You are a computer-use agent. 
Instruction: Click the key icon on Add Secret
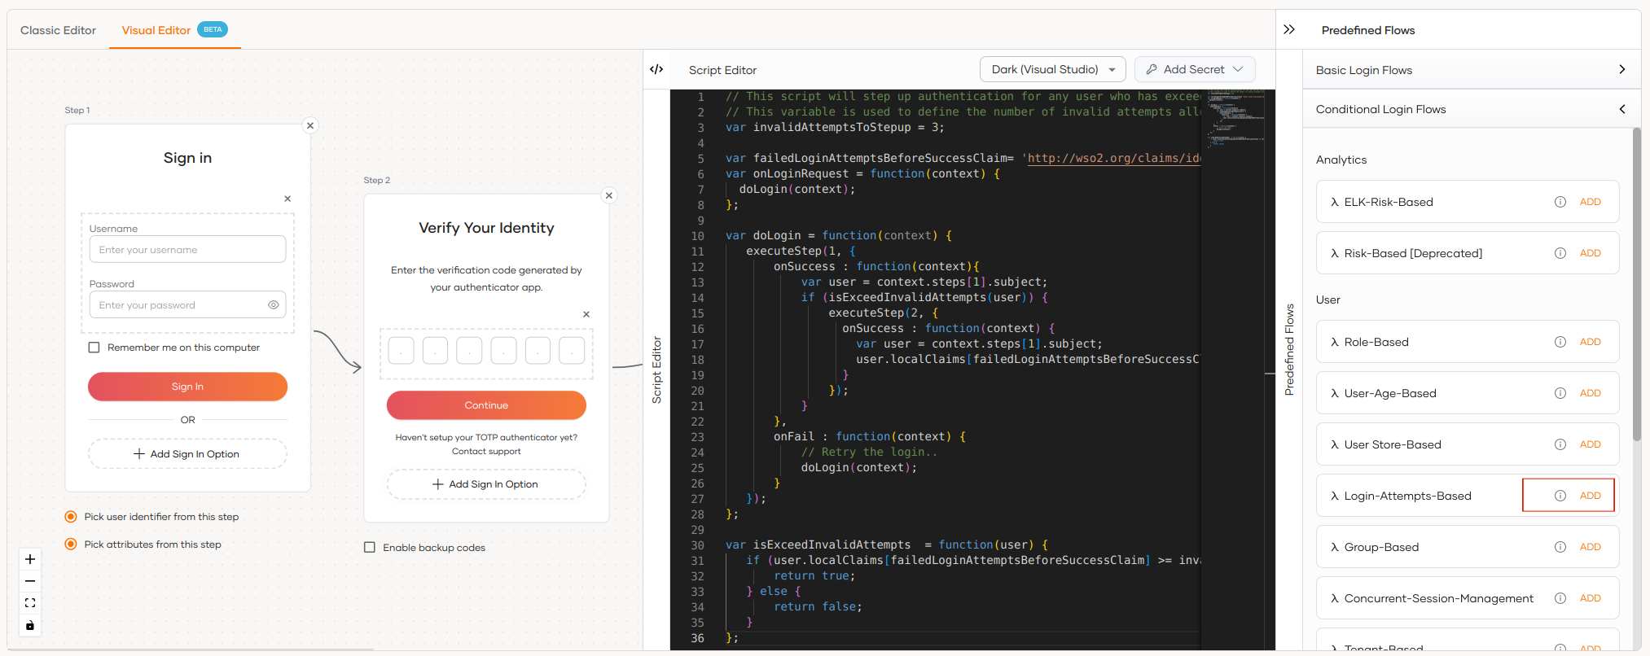pyautogui.click(x=1152, y=69)
